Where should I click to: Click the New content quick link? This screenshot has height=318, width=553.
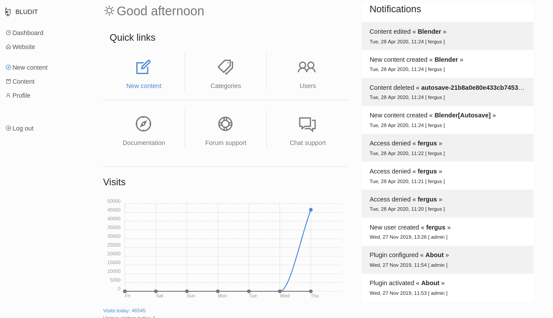pyautogui.click(x=144, y=85)
